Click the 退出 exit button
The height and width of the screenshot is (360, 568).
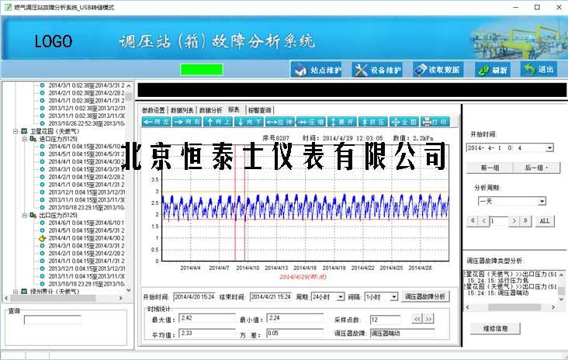[x=539, y=69]
